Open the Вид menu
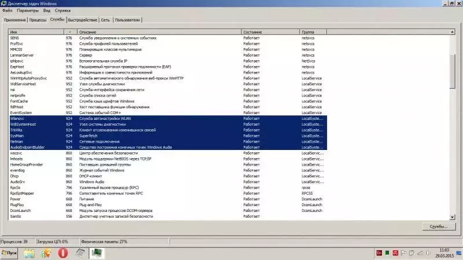Image resolution: width=463 pixels, height=260 pixels. [x=47, y=10]
